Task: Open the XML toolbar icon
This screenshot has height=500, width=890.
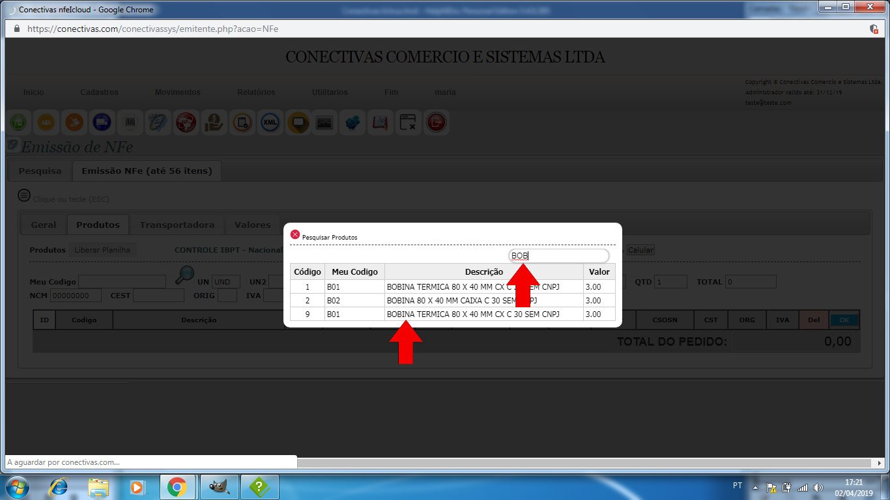Action: point(270,122)
